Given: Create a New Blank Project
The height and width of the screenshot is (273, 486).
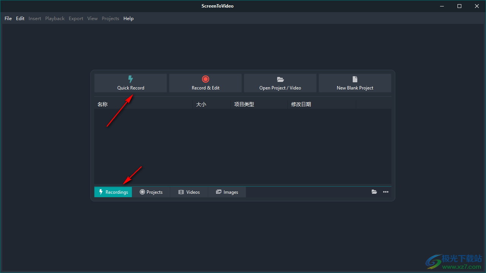Looking at the screenshot, I should 355,83.
